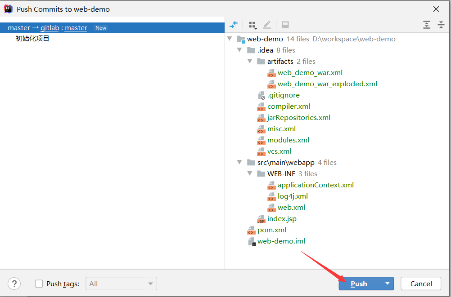Collapse the .idea folder node
451x297 pixels.
point(239,50)
